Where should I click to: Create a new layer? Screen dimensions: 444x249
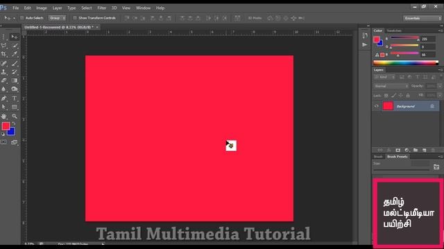424,150
